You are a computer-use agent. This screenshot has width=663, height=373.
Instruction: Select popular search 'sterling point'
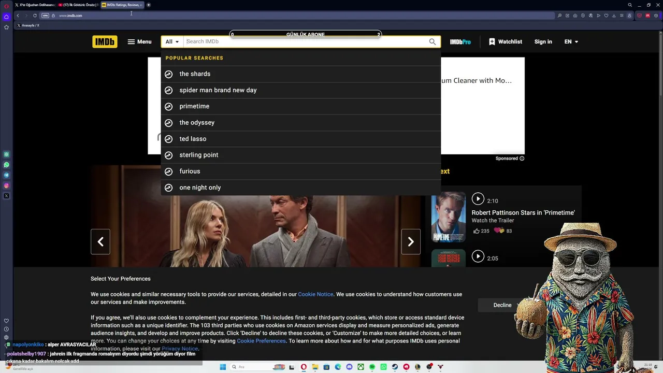point(301,155)
